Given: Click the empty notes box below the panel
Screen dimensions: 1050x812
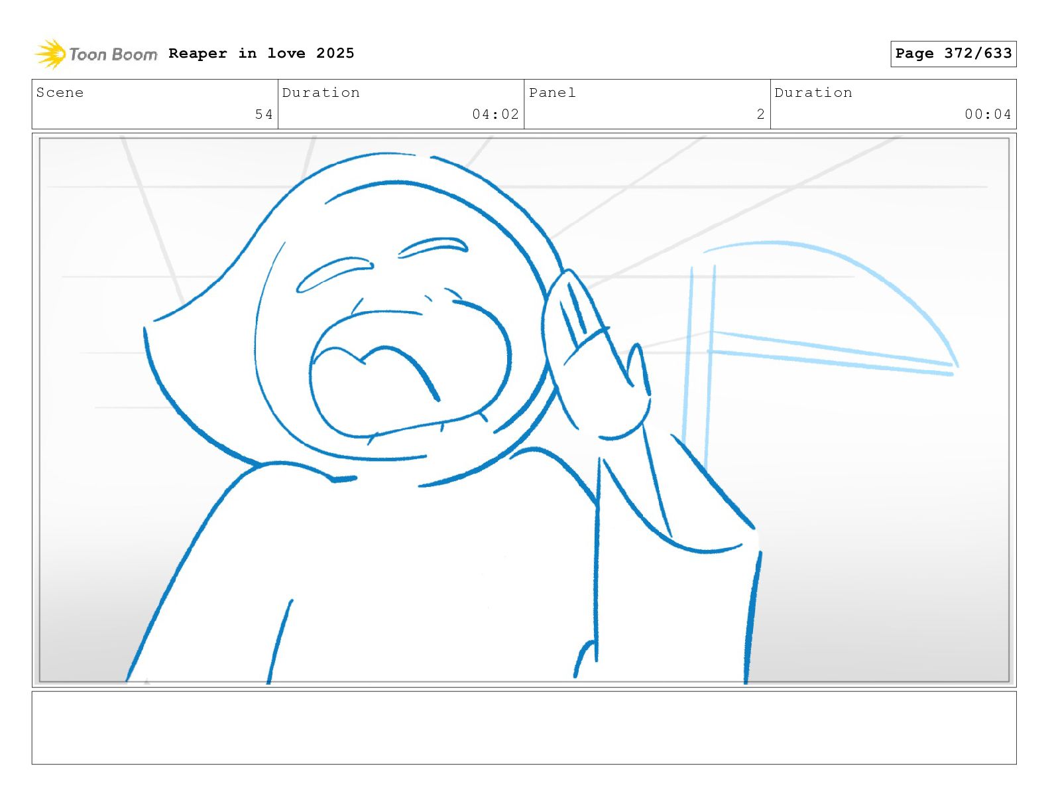Looking at the screenshot, I should click(x=524, y=728).
